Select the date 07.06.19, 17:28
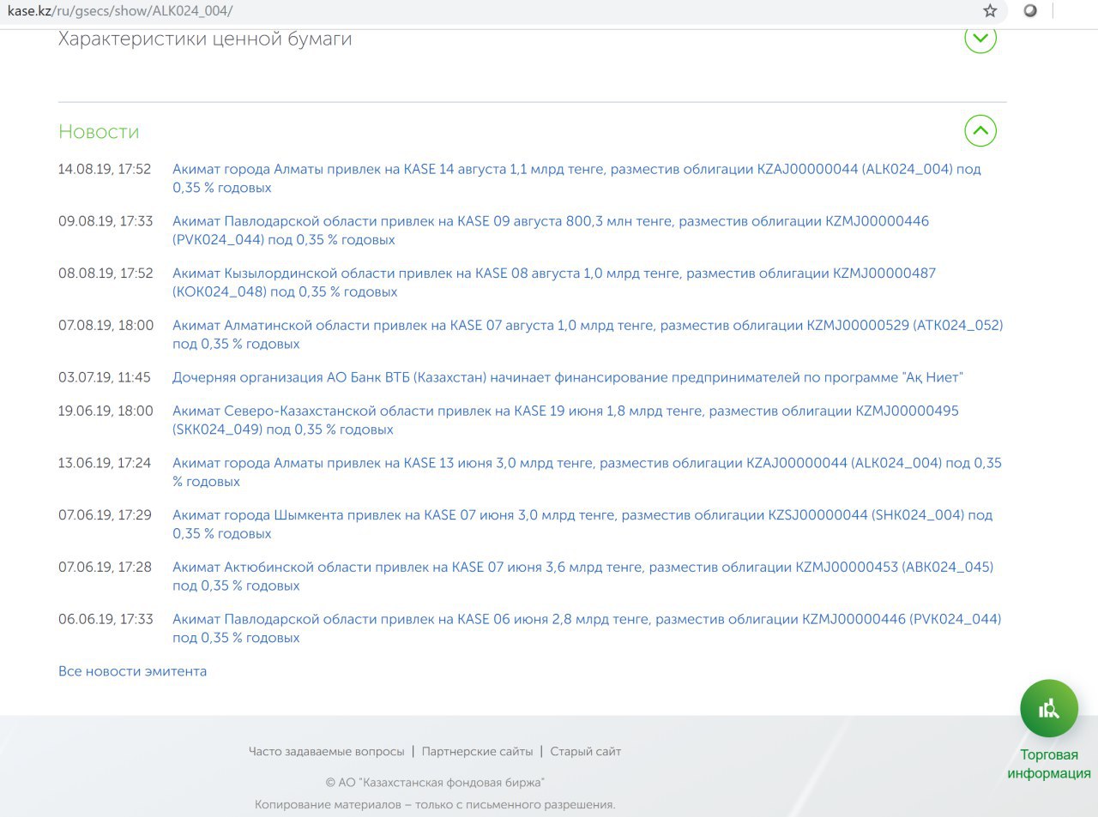 tap(105, 568)
